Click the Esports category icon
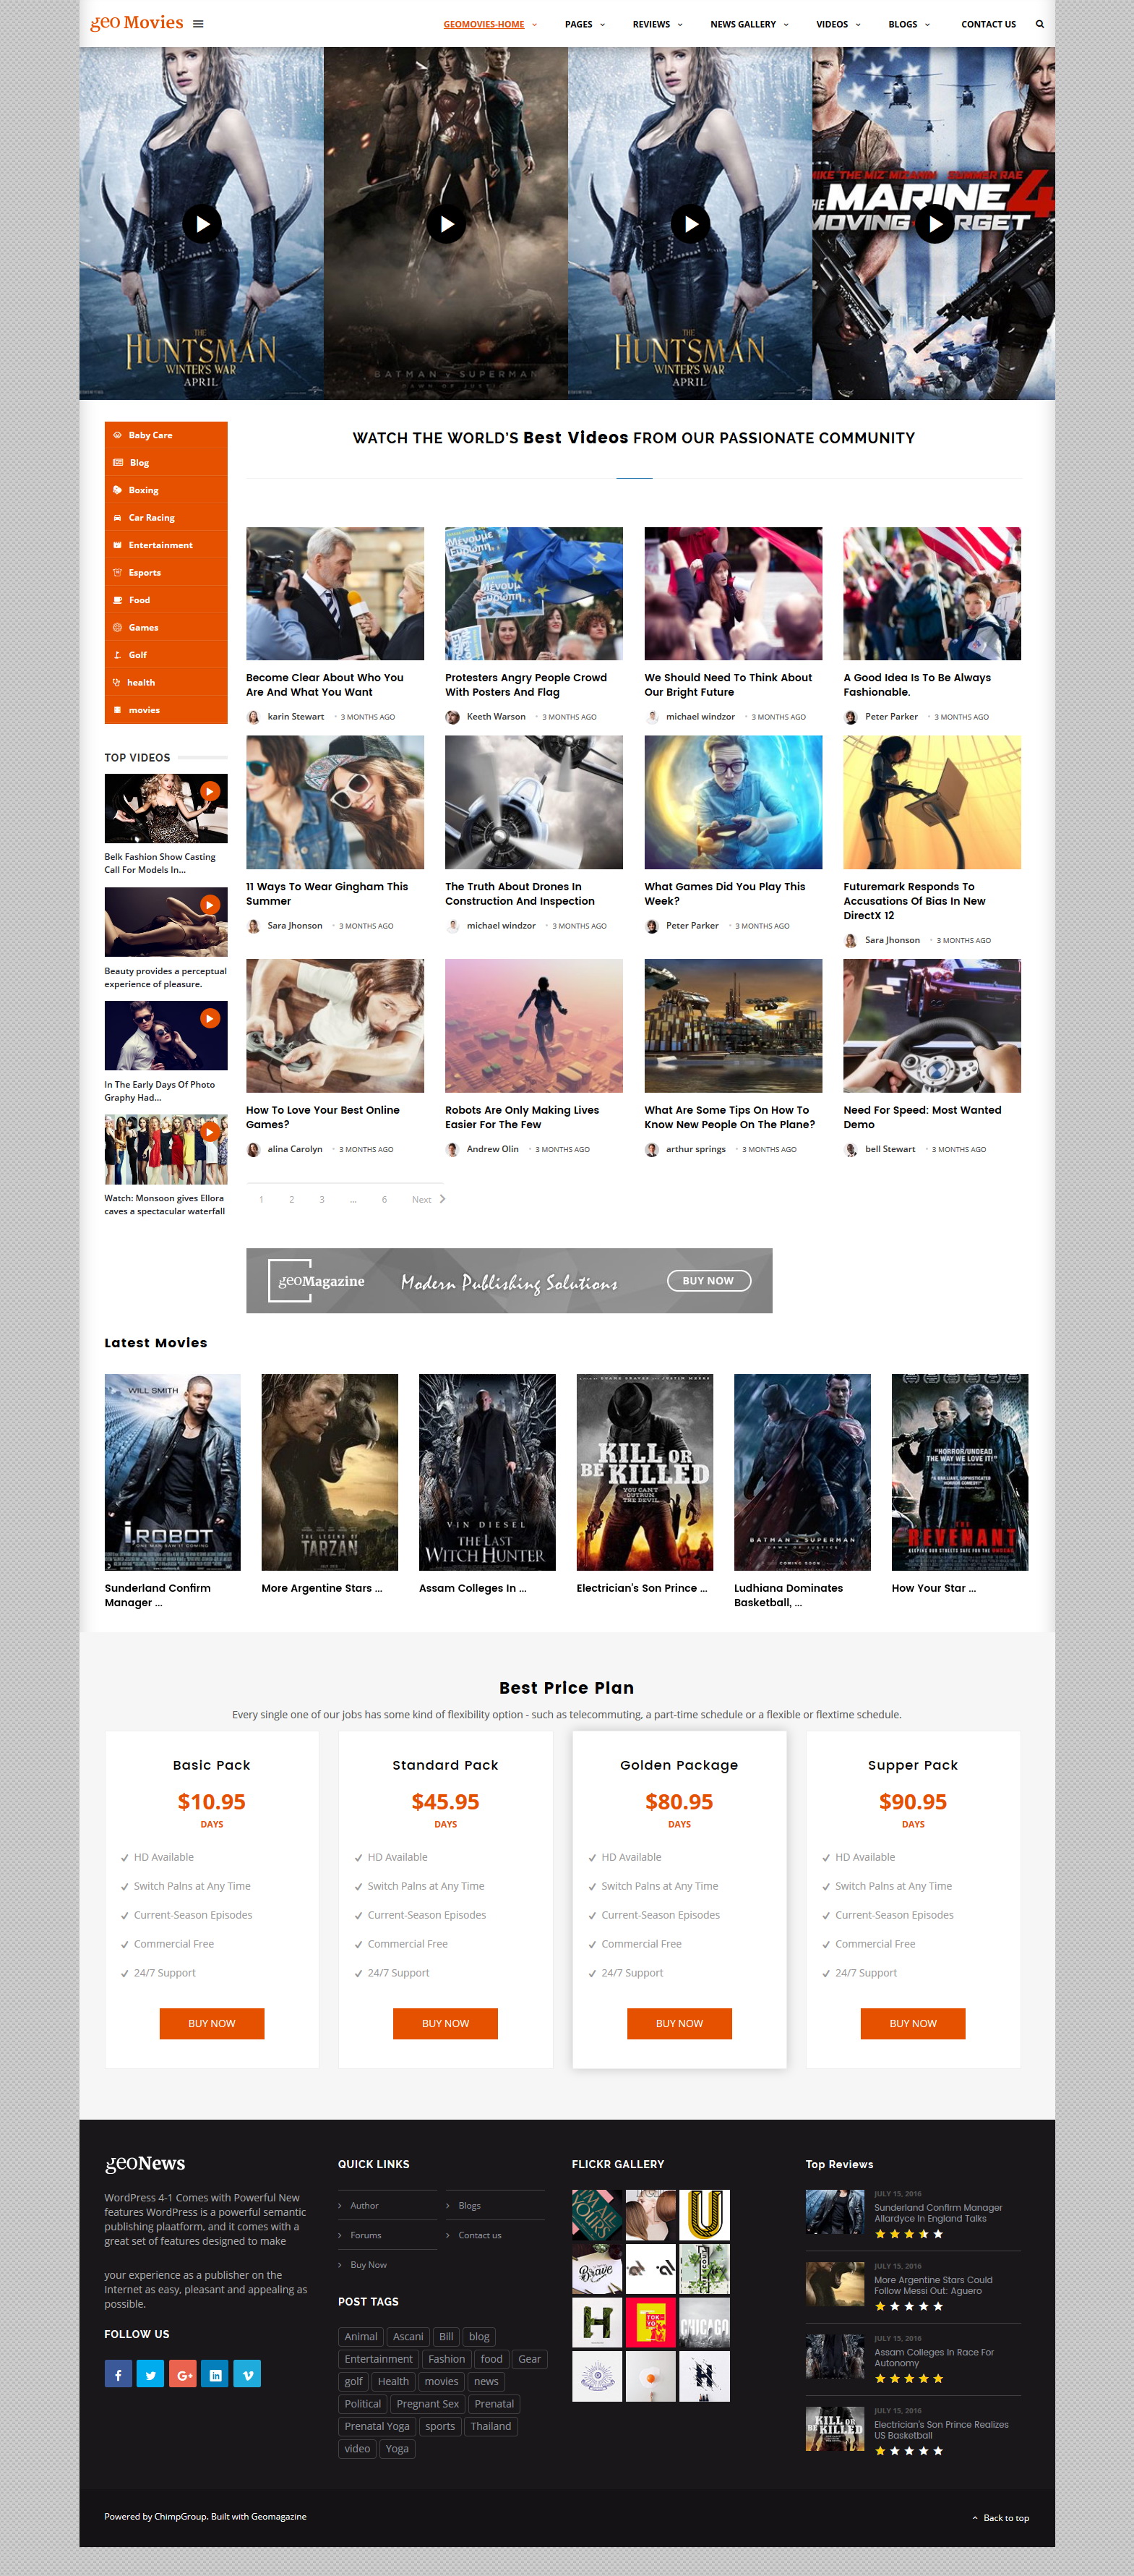Screen dimensions: 1134x2576 (x=117, y=573)
